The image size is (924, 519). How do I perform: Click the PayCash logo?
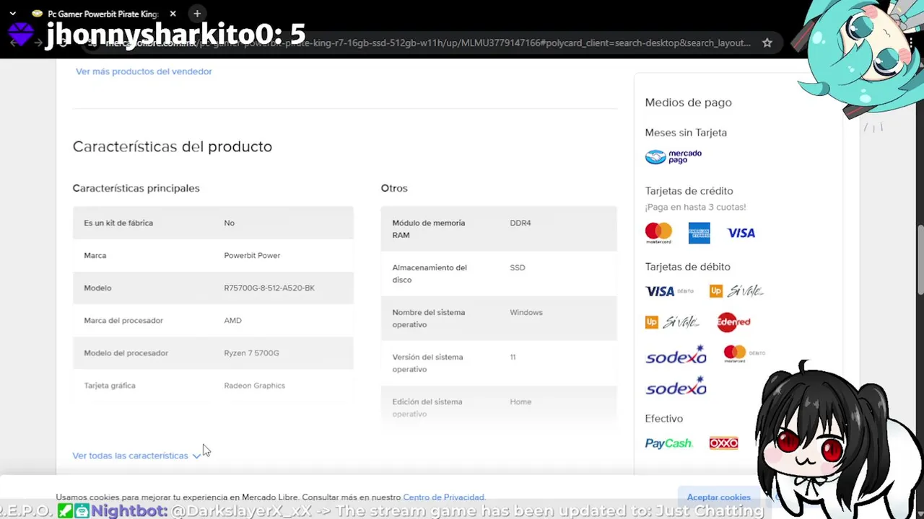[668, 443]
